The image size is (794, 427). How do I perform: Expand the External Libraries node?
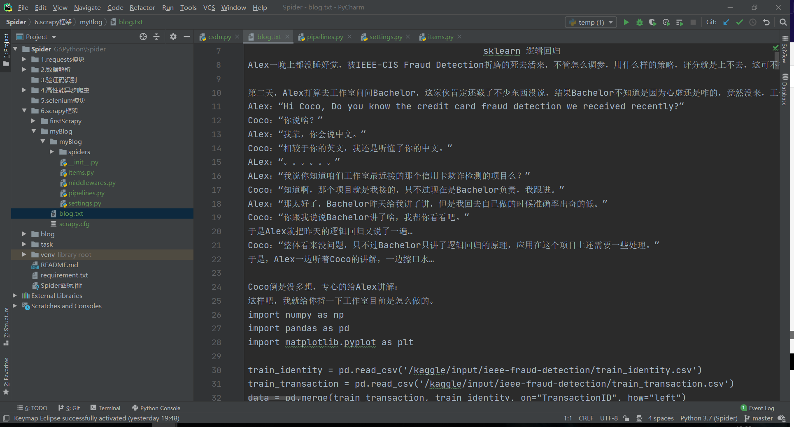tap(15, 295)
